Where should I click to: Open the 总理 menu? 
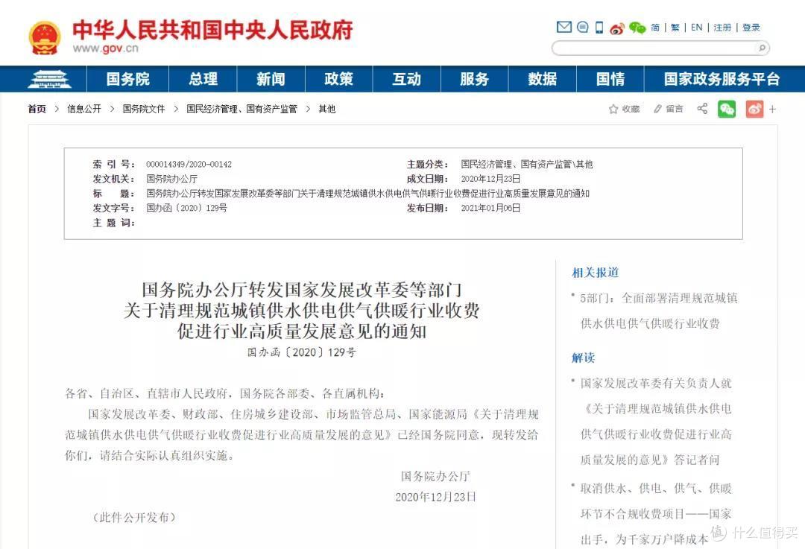click(203, 79)
